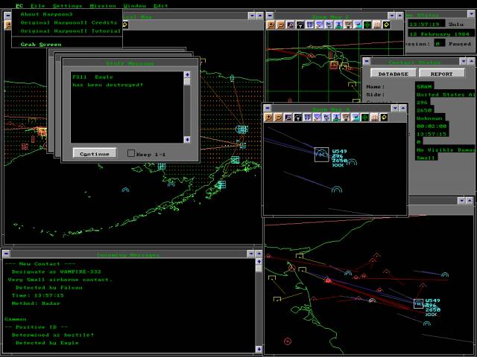
Task: Open Incoming Messages window control menu
Action: [x=6, y=254]
